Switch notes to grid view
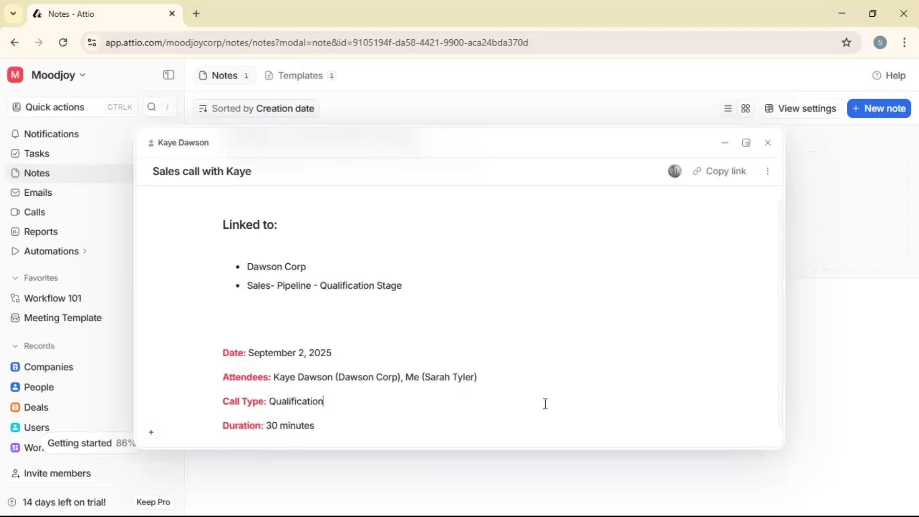Image resolution: width=919 pixels, height=517 pixels. (x=746, y=108)
